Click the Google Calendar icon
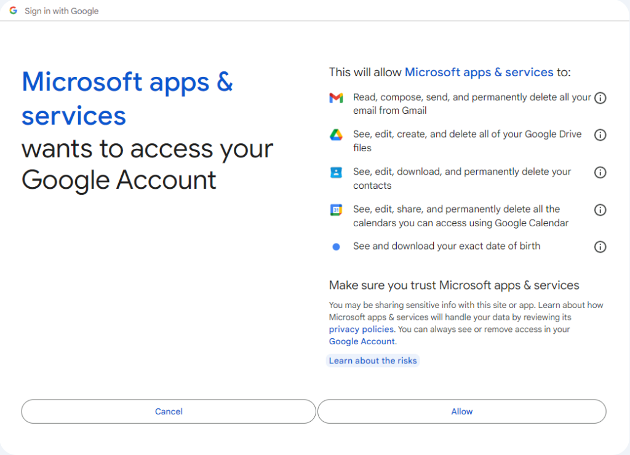 [x=336, y=210]
